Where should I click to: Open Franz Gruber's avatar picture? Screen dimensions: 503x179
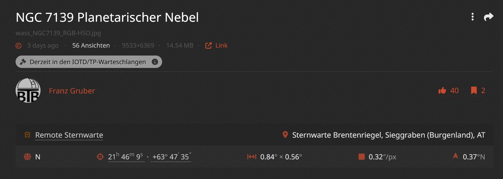pyautogui.click(x=28, y=90)
